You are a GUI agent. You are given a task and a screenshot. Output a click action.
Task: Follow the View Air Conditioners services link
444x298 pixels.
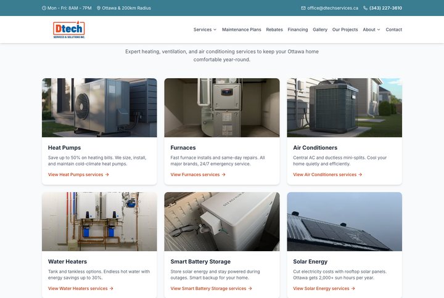[x=327, y=175]
